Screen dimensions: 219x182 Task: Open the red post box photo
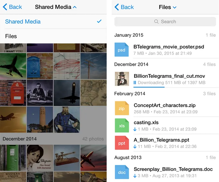tap(13, 93)
